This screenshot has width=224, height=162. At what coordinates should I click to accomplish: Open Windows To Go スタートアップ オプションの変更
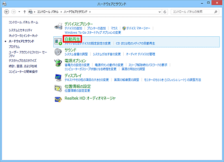[x=93, y=33]
